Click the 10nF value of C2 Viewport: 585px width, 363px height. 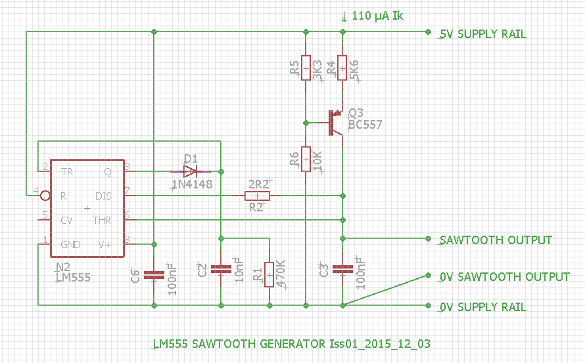click(x=239, y=269)
